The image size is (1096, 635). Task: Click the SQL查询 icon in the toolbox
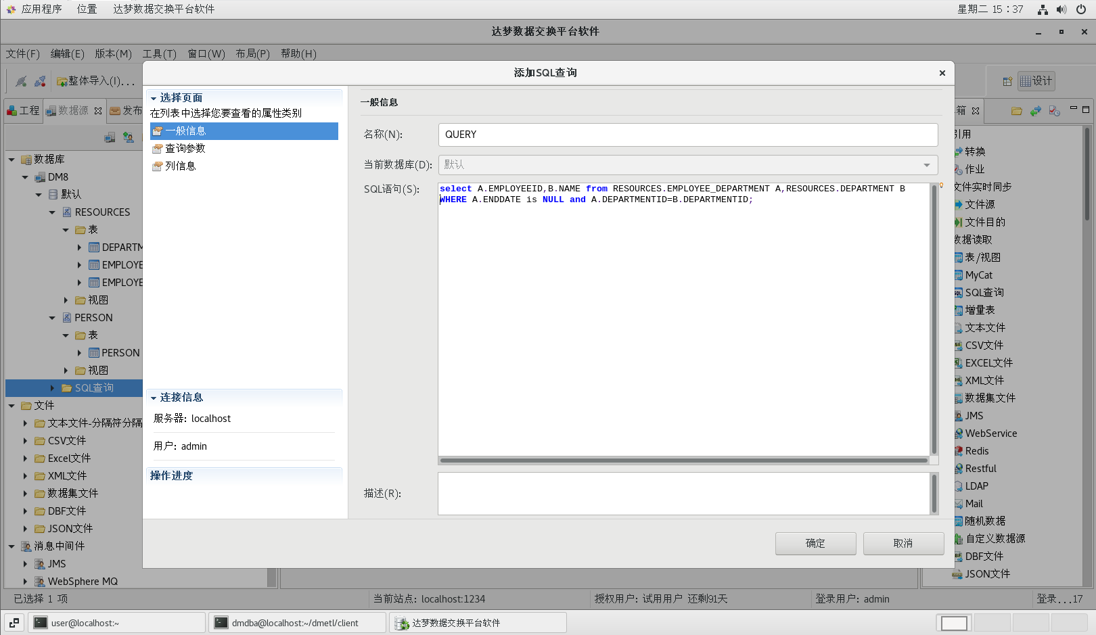tap(959, 293)
